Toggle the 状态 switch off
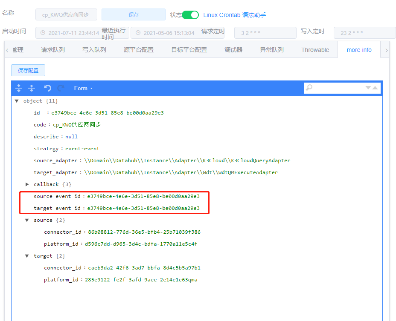The height and width of the screenshot is (321, 396). 190,15
